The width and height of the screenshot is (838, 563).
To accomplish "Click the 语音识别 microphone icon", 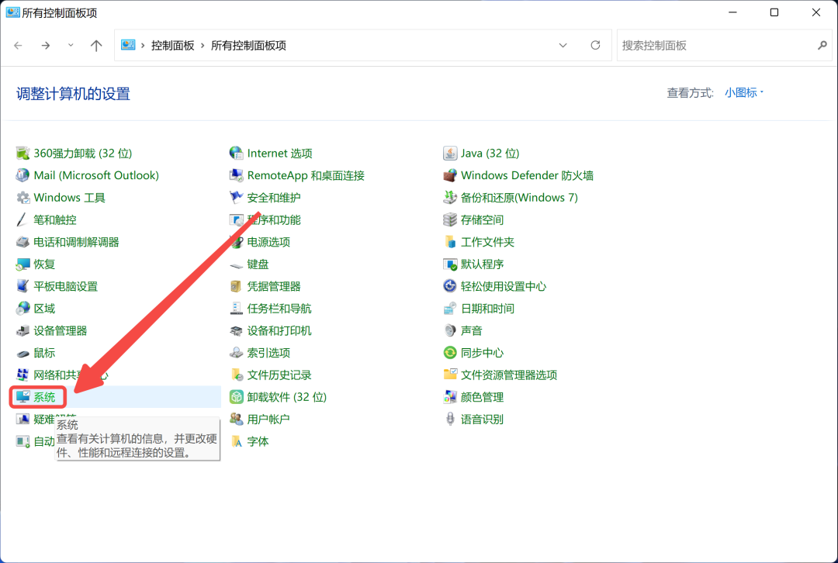I will tap(450, 420).
